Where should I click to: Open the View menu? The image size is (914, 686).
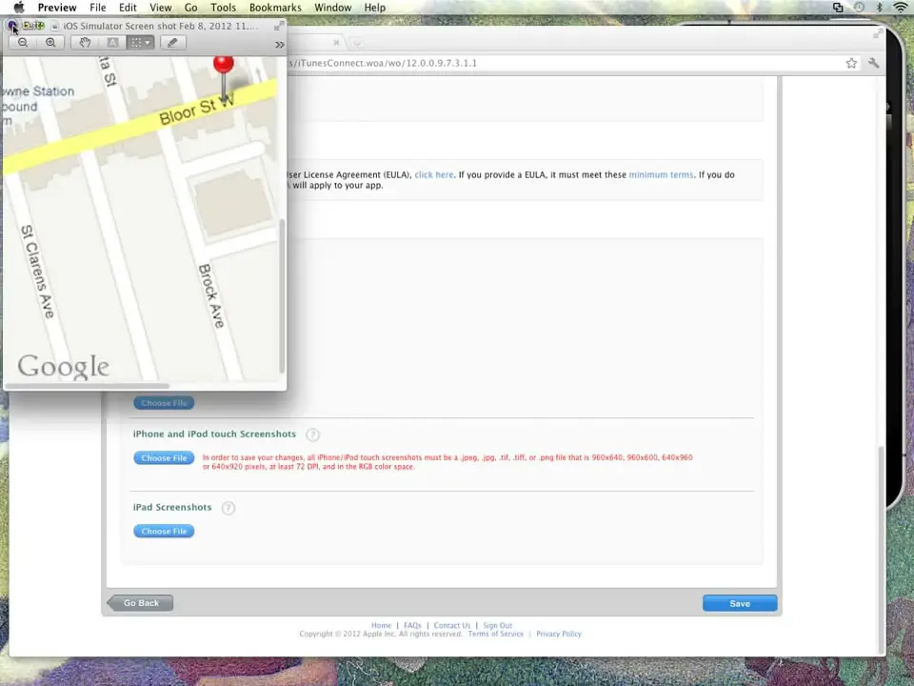160,8
